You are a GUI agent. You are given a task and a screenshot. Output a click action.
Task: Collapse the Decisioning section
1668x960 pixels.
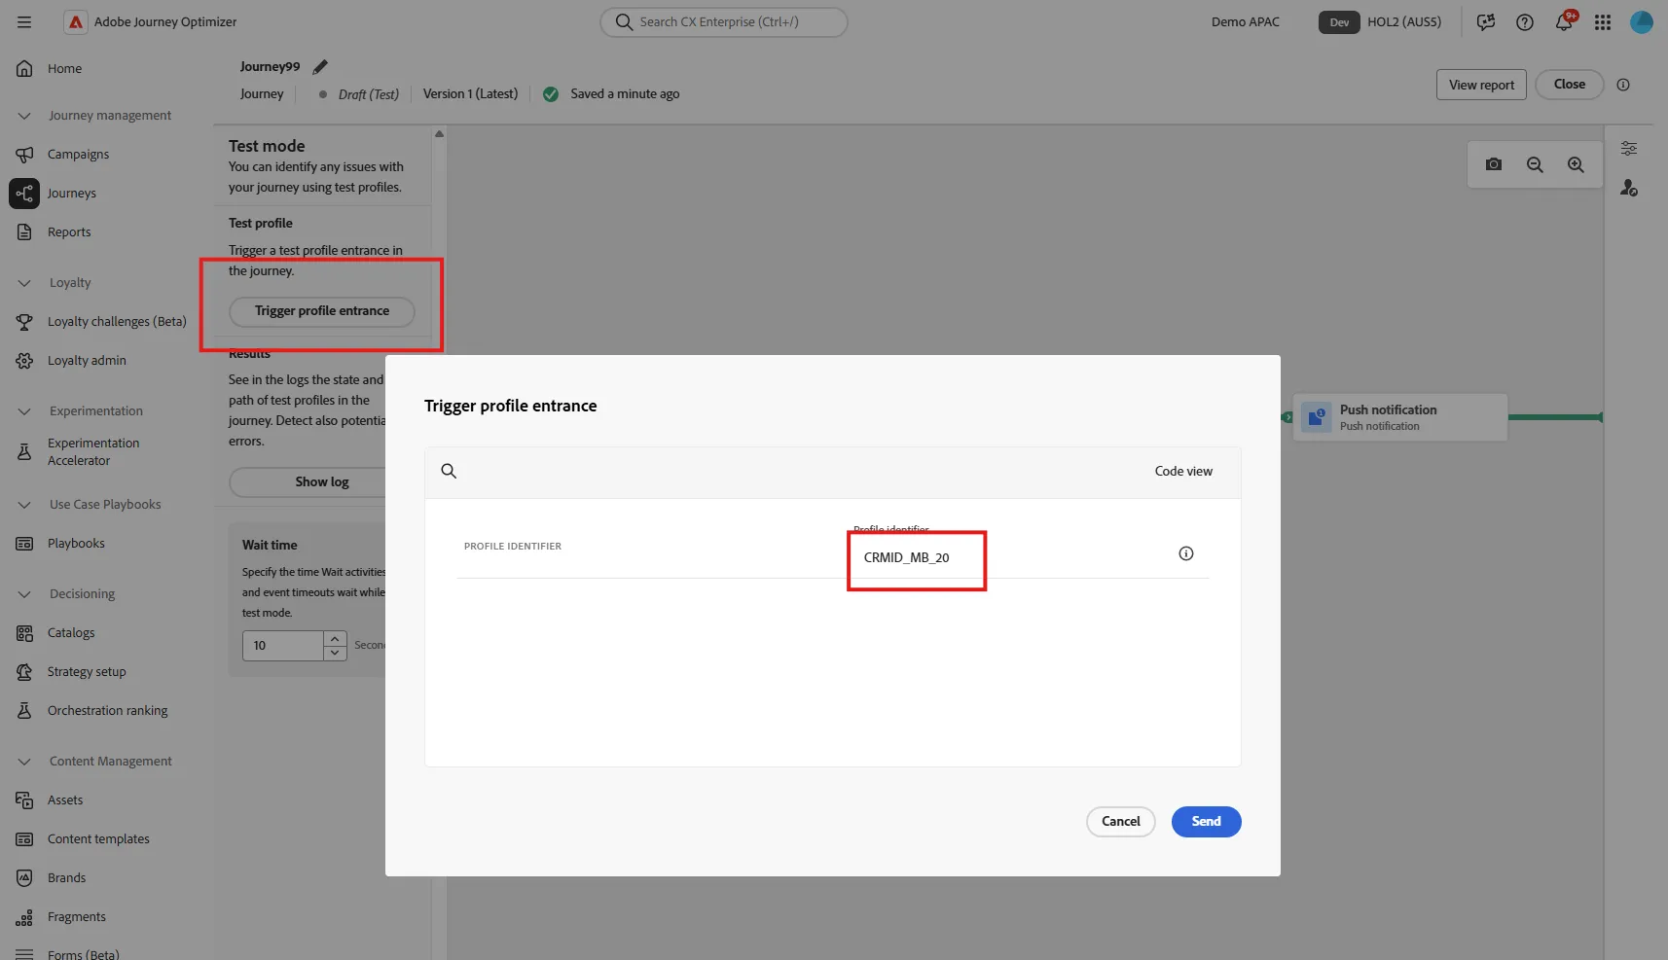click(24, 593)
